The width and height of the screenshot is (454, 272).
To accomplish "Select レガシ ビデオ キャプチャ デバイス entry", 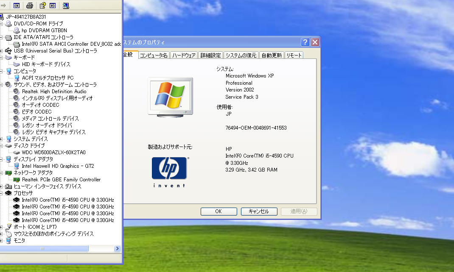I will 53,132.
